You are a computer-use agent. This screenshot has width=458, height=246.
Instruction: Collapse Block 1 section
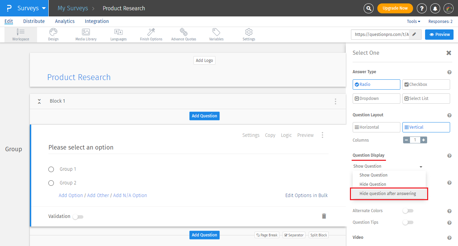[x=39, y=101]
